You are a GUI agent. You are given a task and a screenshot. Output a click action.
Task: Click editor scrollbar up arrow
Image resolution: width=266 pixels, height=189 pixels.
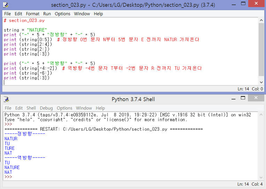[x=261, y=20]
